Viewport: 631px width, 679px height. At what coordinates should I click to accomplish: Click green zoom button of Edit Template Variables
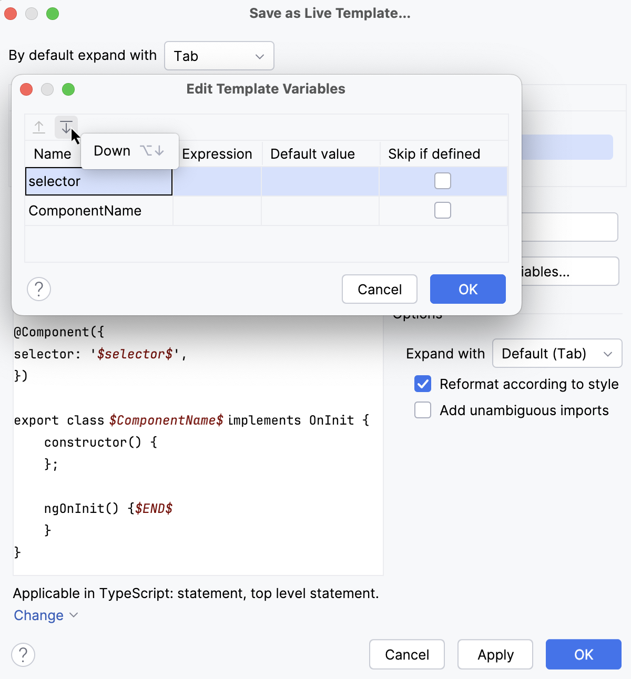[x=68, y=89]
